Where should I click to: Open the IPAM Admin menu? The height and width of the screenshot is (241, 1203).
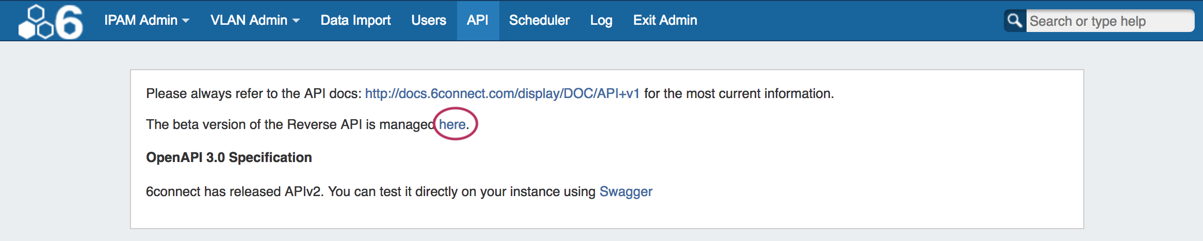(140, 20)
